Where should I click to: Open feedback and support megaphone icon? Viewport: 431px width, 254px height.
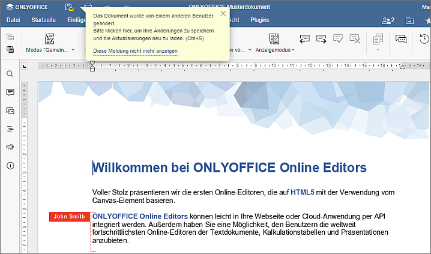[x=10, y=147]
